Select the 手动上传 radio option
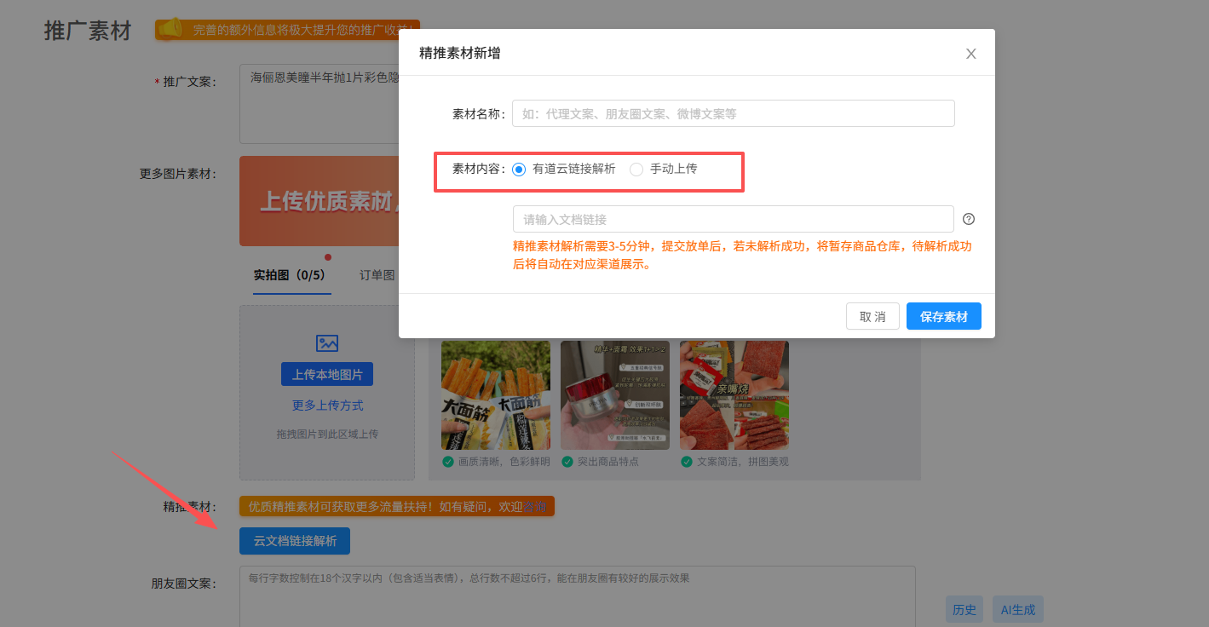1209x627 pixels. (x=636, y=170)
